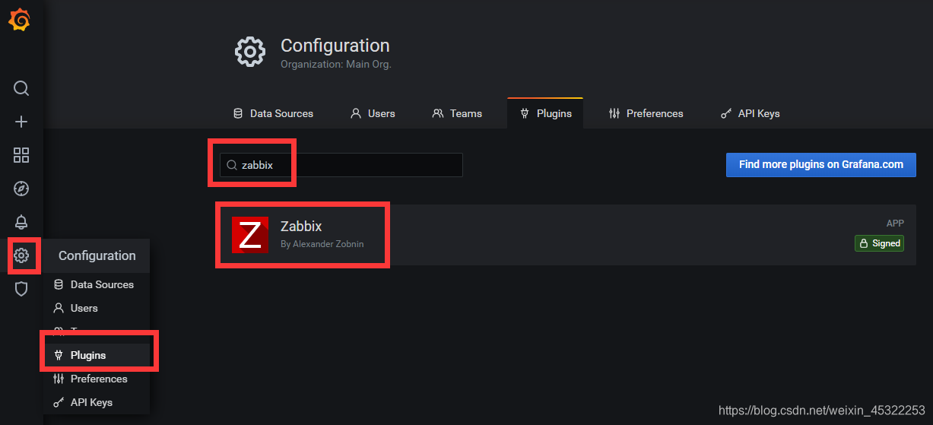933x425 pixels.
Task: Open the search magnifier in the sidebar
Action: (x=21, y=88)
